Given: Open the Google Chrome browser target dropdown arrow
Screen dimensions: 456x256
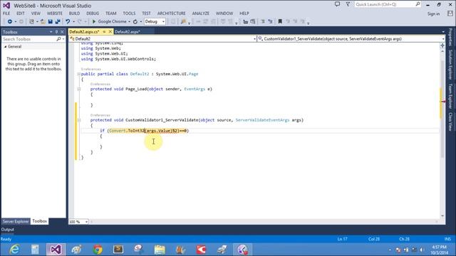Looking at the screenshot, I should pos(129,21).
